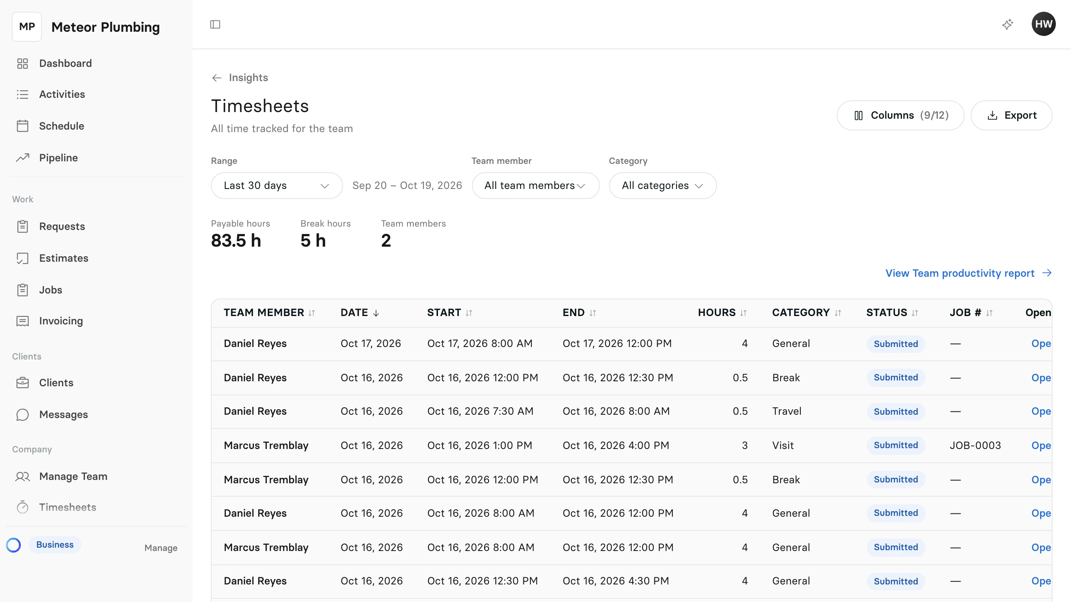This screenshot has width=1071, height=602.
Task: Sort by the JOB # column header
Action: point(971,313)
